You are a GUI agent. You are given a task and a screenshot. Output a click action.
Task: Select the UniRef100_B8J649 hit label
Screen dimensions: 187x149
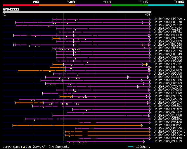coord(168,54)
